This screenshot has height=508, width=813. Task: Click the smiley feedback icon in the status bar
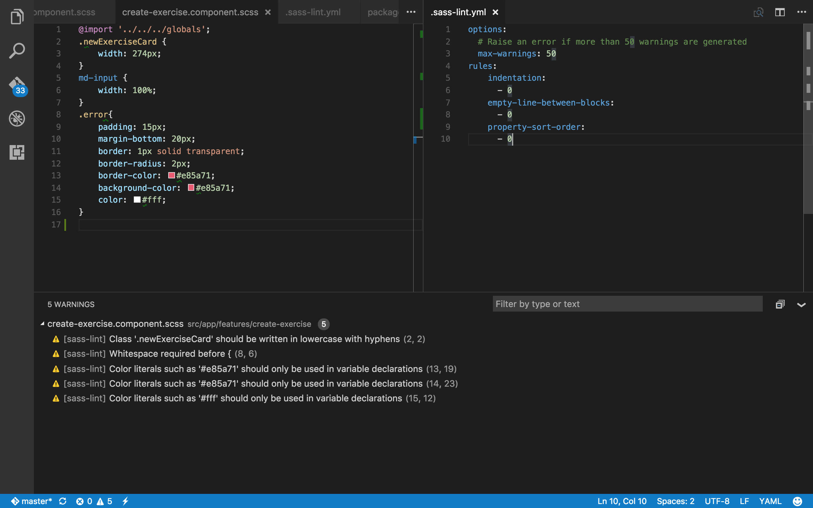[x=797, y=501]
